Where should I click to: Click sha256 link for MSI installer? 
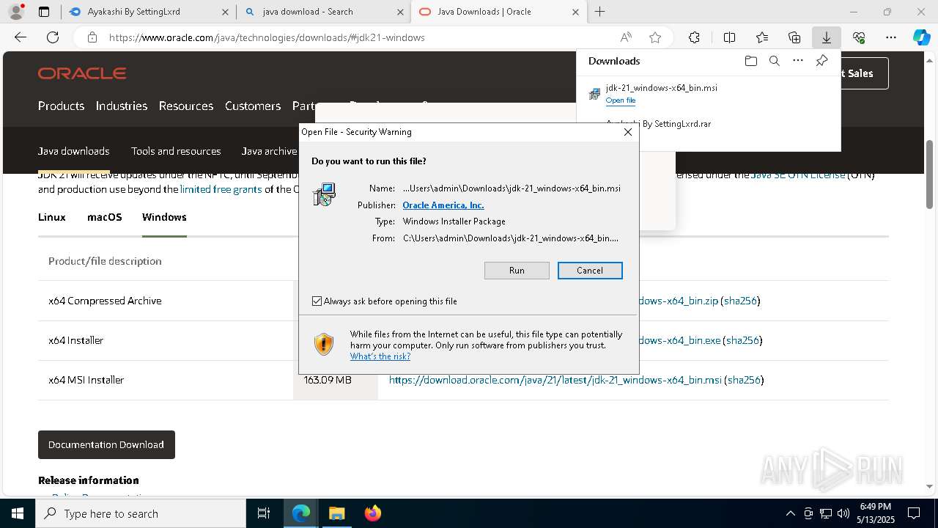point(744,380)
